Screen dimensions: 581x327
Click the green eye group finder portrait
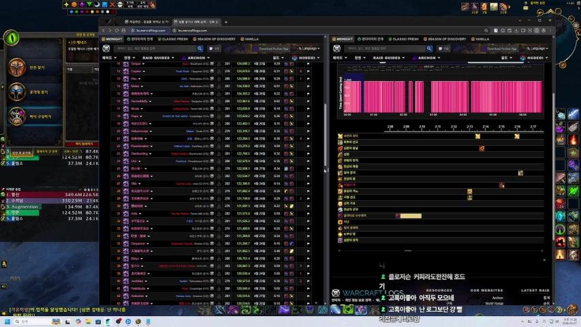[12, 39]
